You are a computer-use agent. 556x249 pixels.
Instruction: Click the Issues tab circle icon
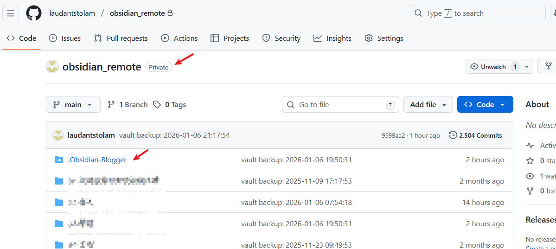(53, 38)
